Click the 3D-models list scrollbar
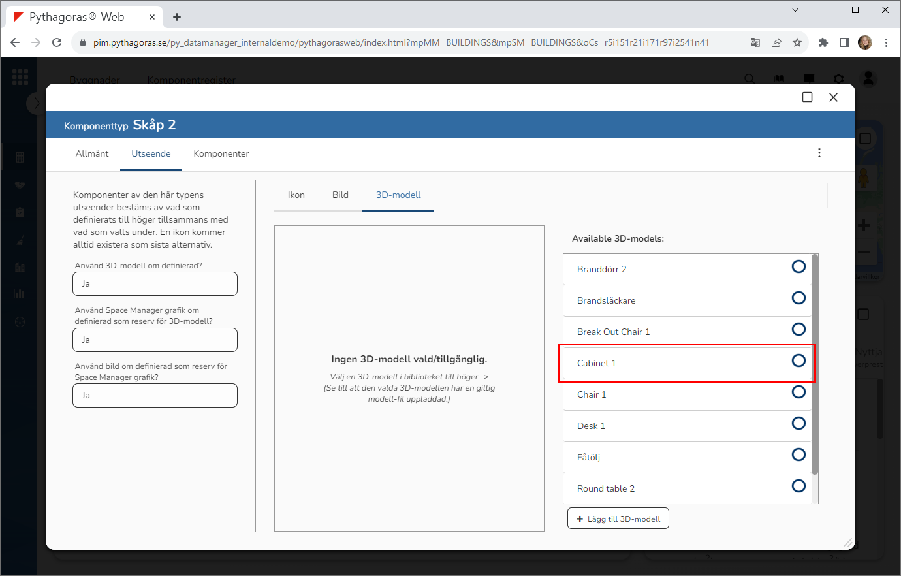The height and width of the screenshot is (576, 901). [x=814, y=364]
